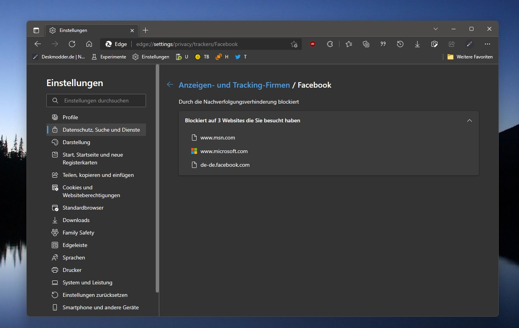Open Start, Startseite und neue Registerkarten
The width and height of the screenshot is (519, 328).
[x=96, y=159]
